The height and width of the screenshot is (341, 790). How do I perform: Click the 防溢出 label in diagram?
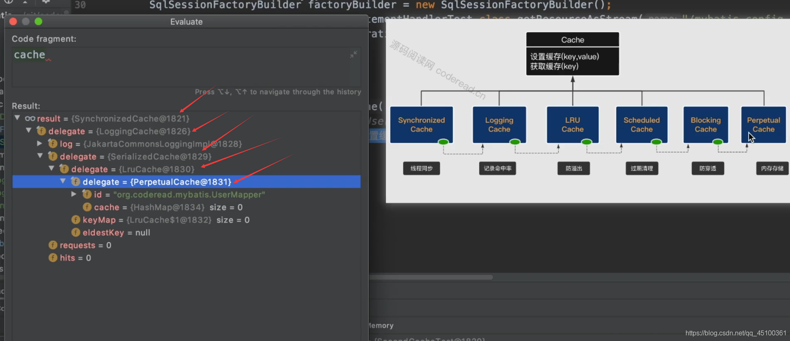[574, 168]
